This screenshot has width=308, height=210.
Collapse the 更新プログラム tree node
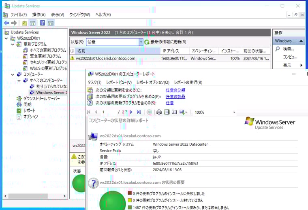tap(13, 45)
